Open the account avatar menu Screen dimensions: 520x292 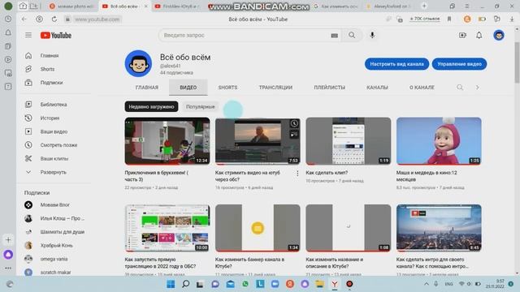tap(498, 35)
